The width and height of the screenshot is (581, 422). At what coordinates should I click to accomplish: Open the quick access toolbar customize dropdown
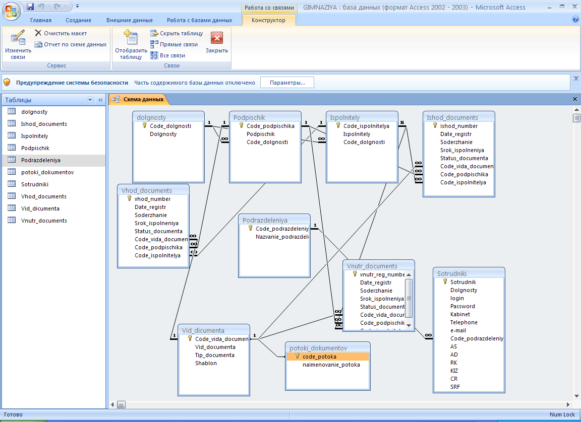point(77,7)
